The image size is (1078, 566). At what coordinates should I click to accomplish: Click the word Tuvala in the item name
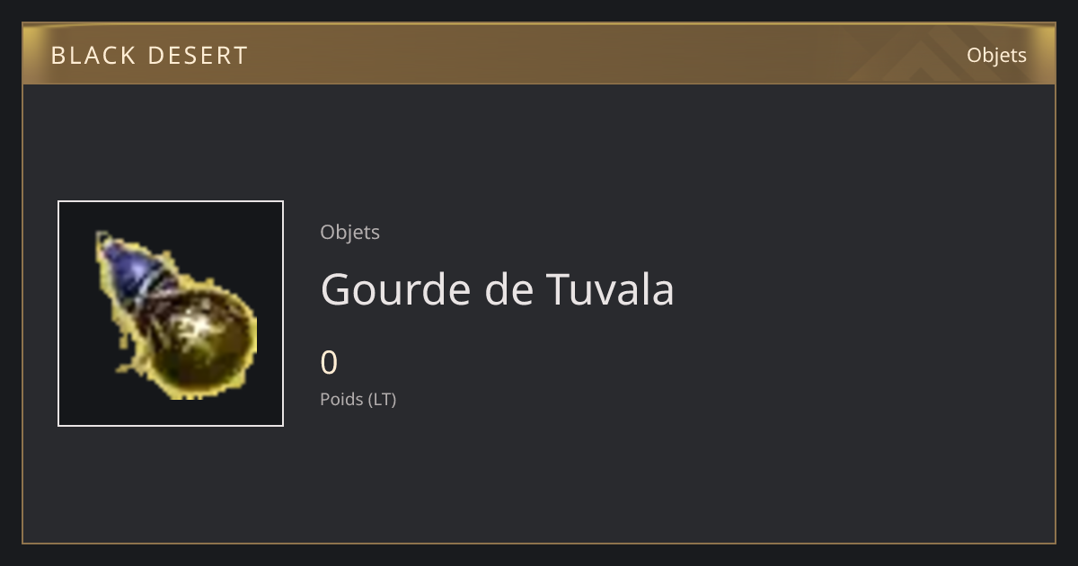tap(610, 289)
